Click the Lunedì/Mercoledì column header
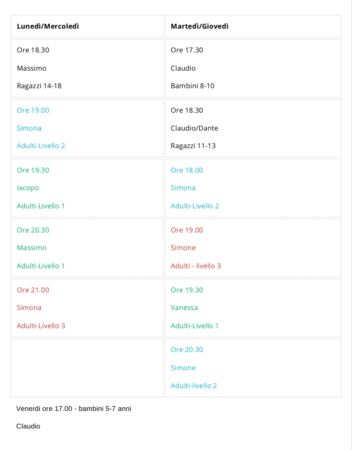The height and width of the screenshot is (450, 352). [87, 26]
